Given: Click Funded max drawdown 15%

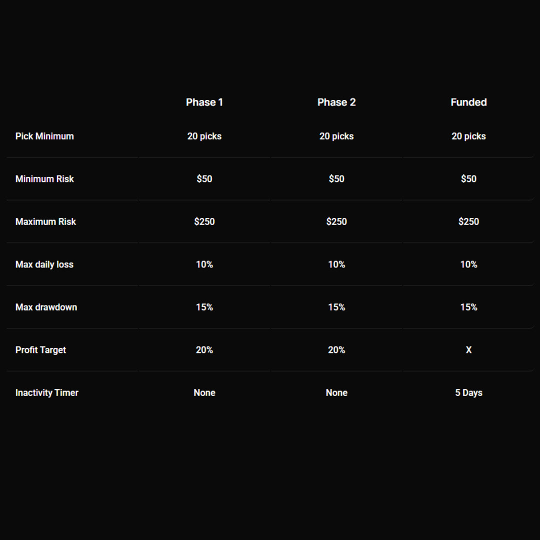Looking at the screenshot, I should pos(468,307).
